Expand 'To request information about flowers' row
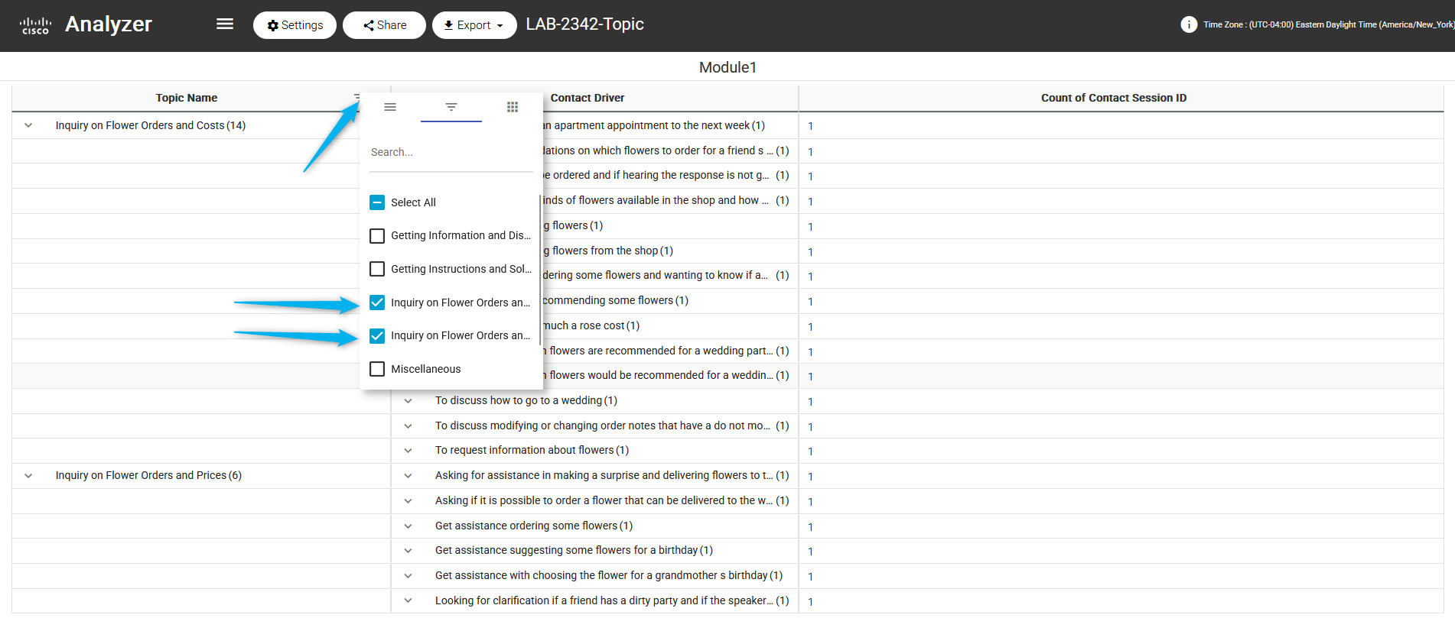This screenshot has width=1455, height=618. (408, 451)
